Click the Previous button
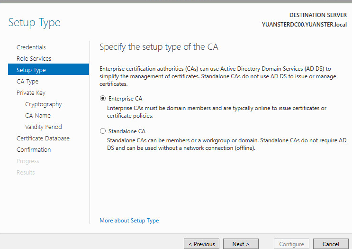352x249 pixels. tap(202, 244)
